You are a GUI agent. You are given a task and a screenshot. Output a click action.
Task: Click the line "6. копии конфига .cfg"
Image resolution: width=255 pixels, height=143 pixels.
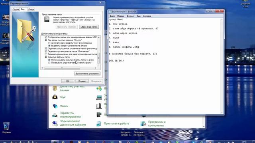[124, 47]
